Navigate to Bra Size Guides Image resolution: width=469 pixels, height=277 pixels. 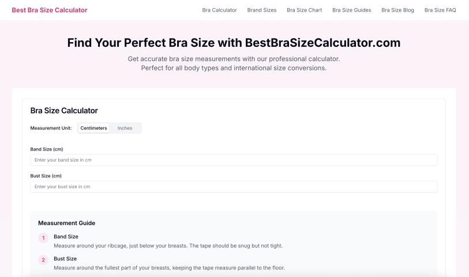(x=351, y=10)
